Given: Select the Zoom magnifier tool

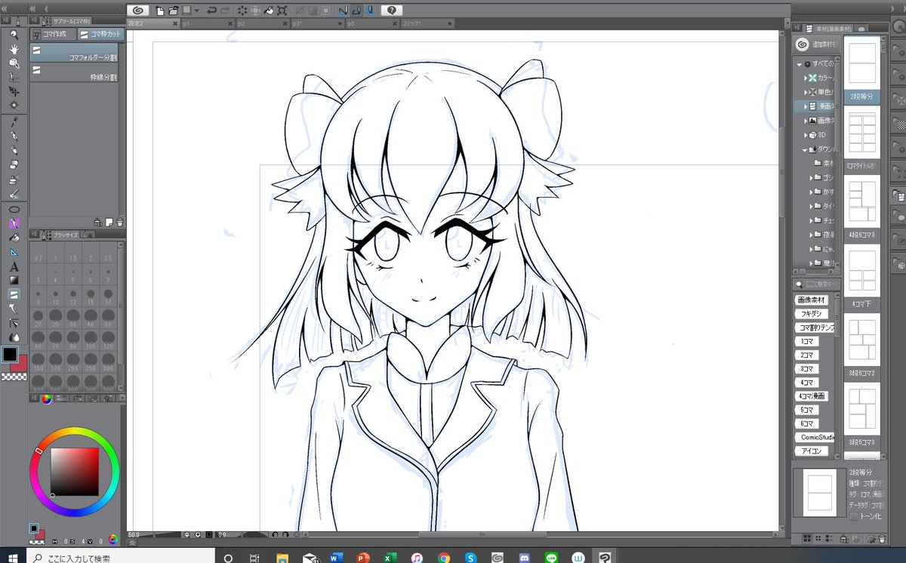Looking at the screenshot, I should [x=14, y=34].
